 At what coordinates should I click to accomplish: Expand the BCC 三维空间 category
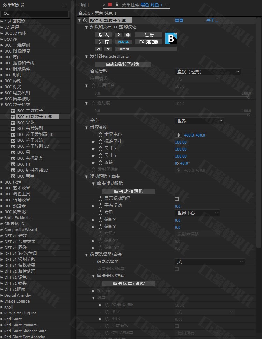(2, 45)
